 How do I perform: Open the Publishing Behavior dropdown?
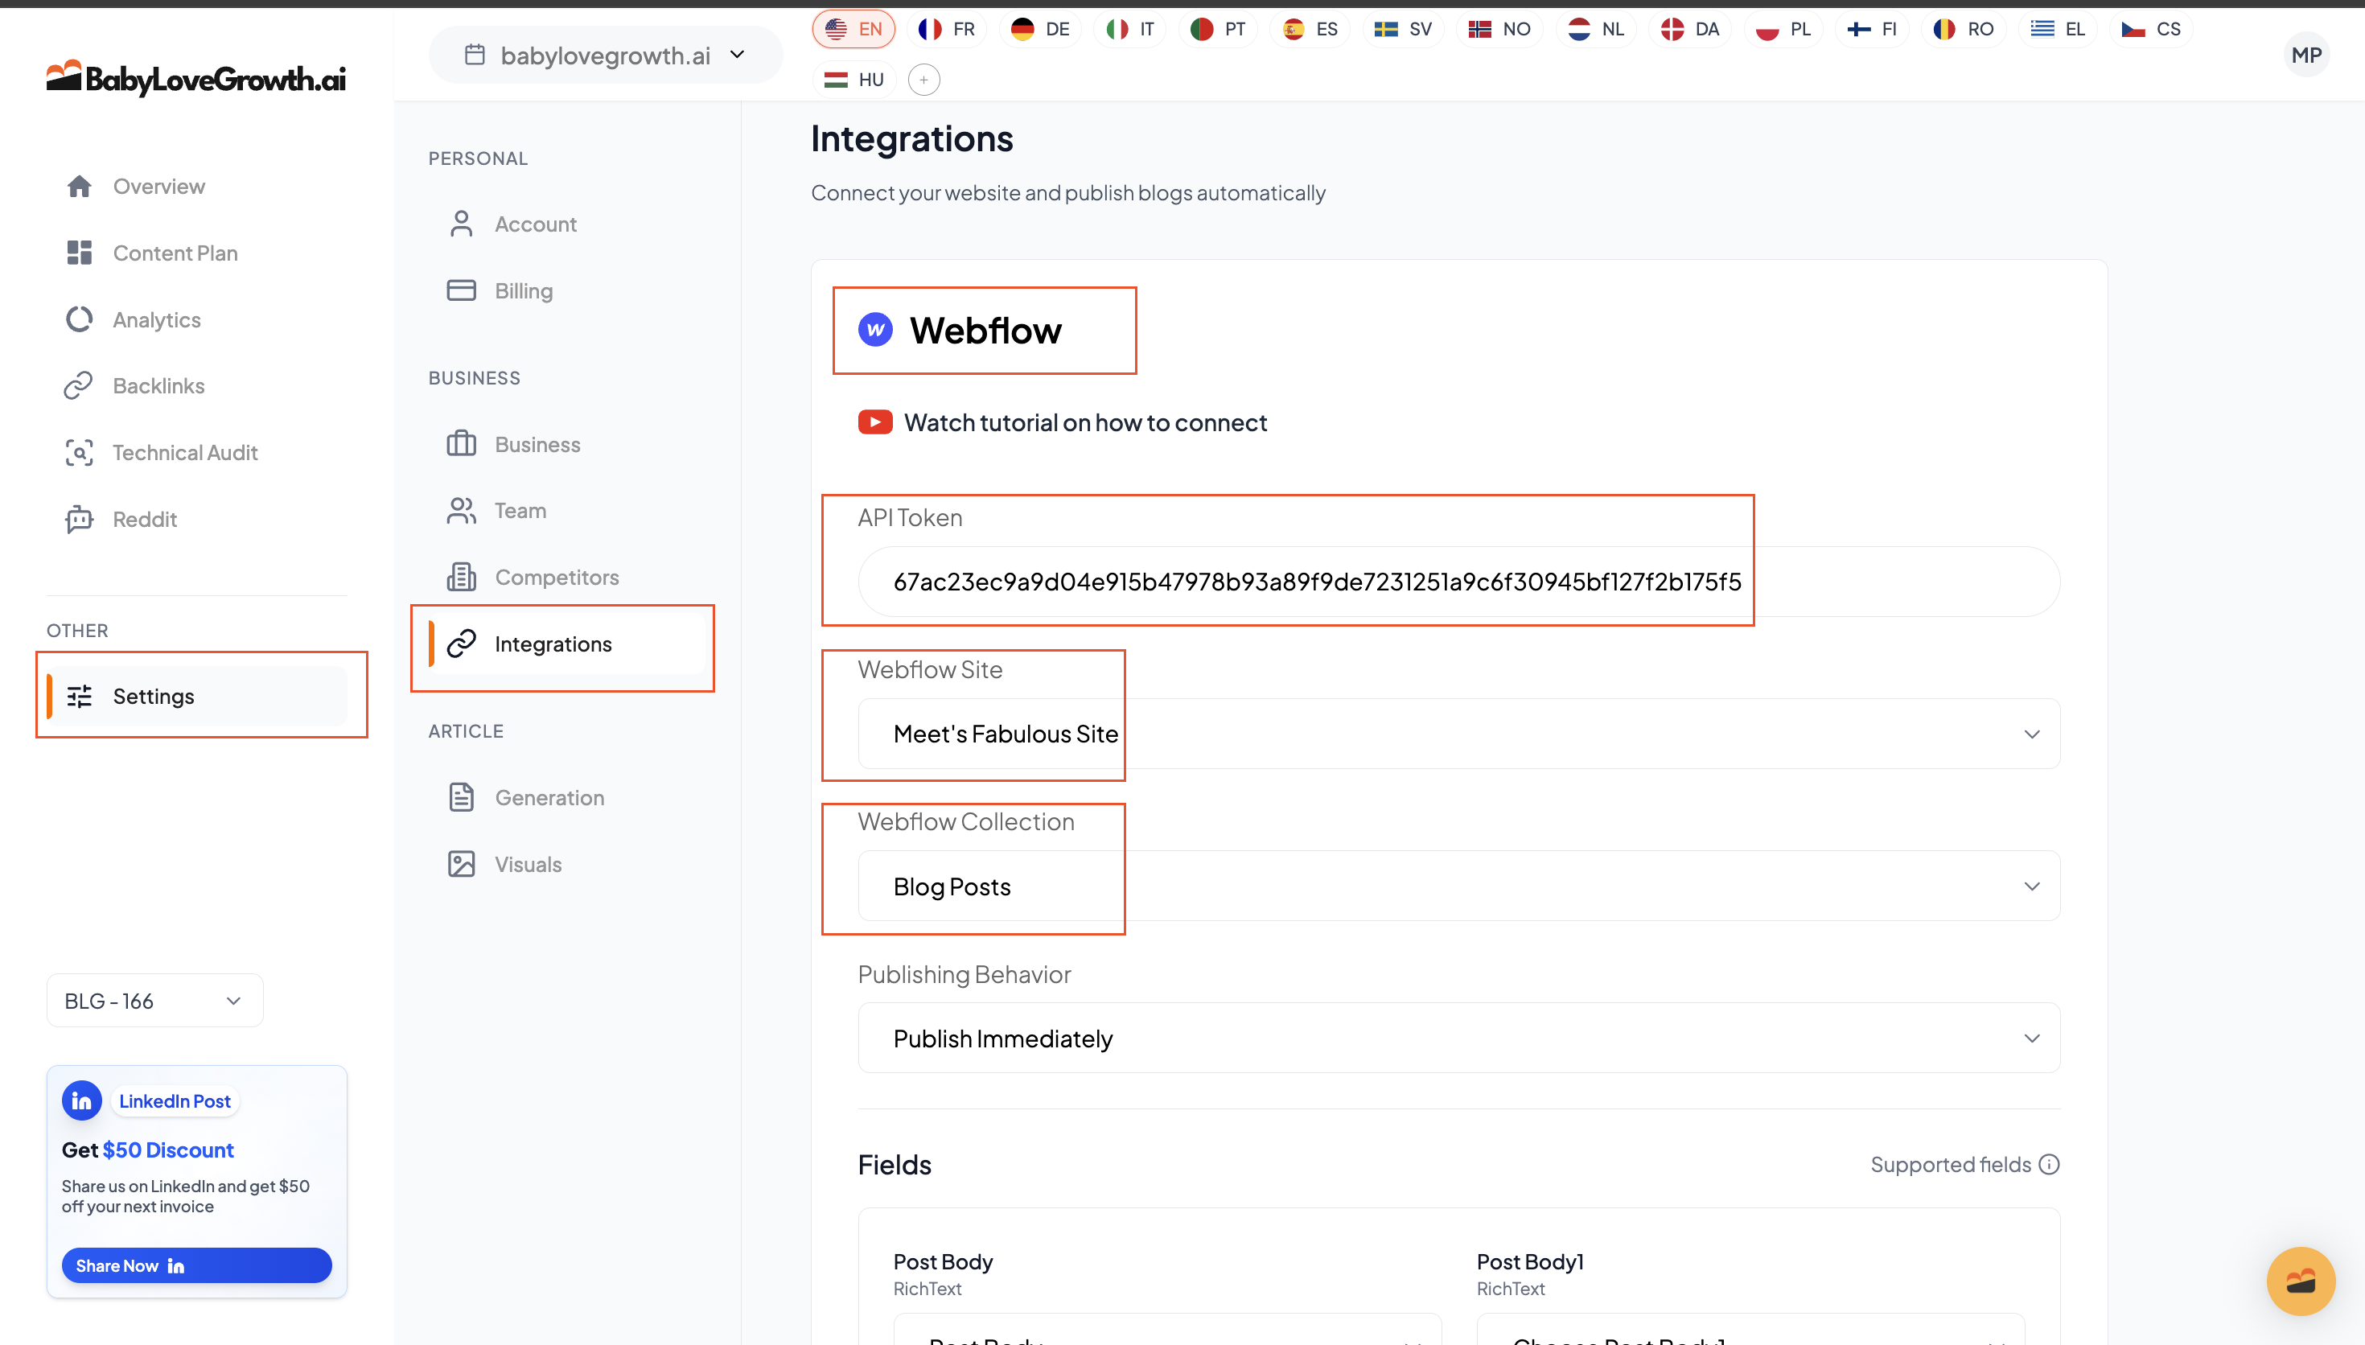[1458, 1039]
